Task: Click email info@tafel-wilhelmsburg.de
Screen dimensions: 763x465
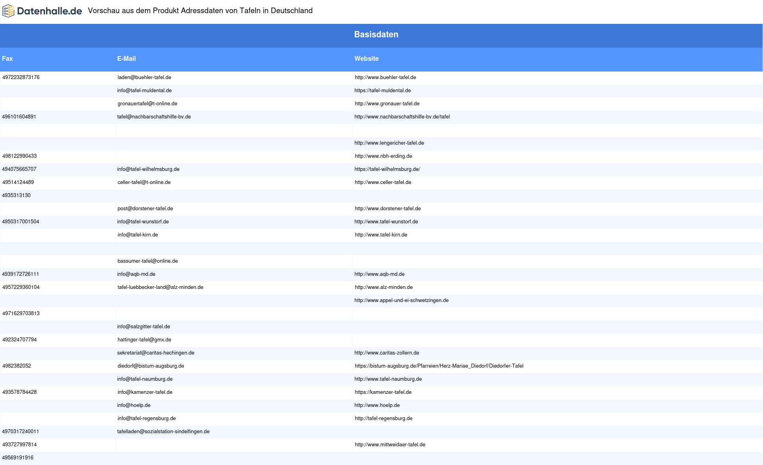Action: pyautogui.click(x=148, y=169)
